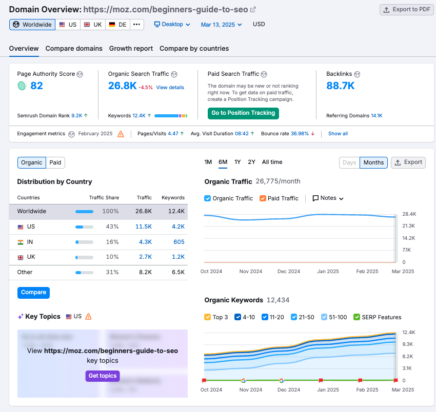Click the 88.7K Backlinks value
Image resolution: width=436 pixels, height=412 pixels.
point(341,86)
